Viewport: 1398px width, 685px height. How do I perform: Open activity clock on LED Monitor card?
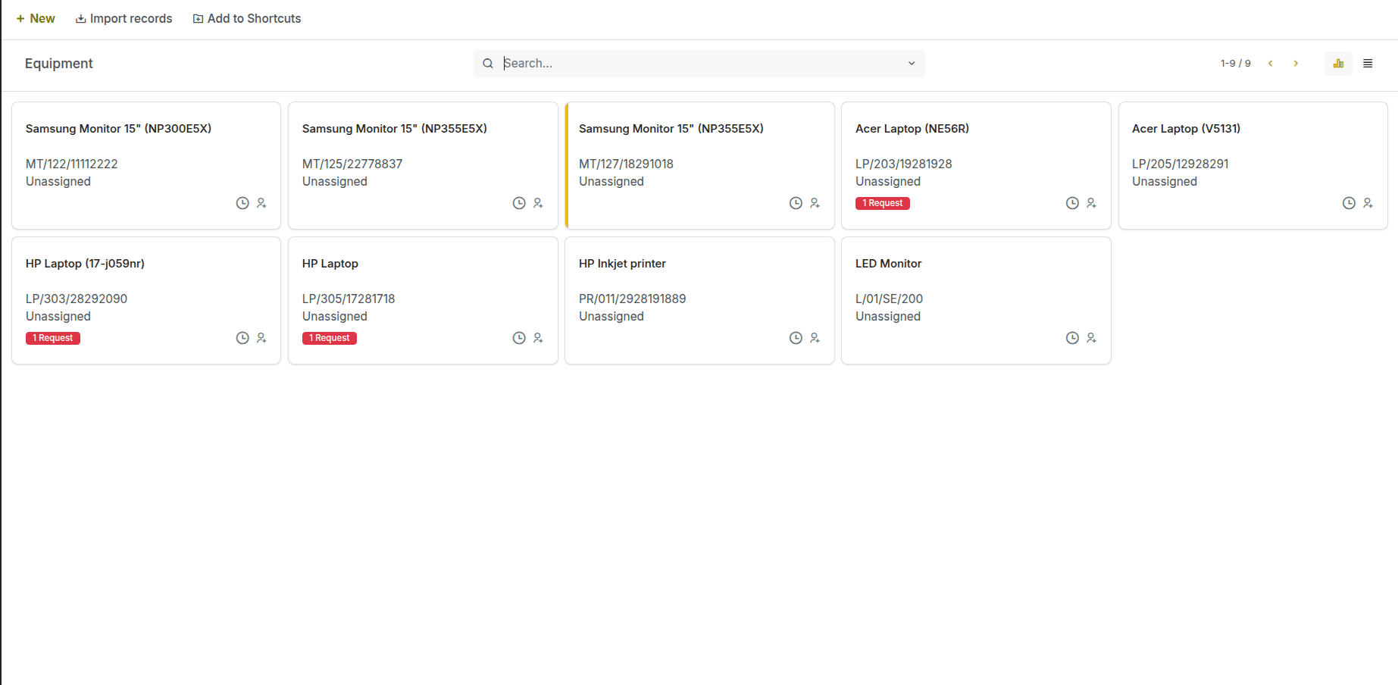coord(1072,338)
